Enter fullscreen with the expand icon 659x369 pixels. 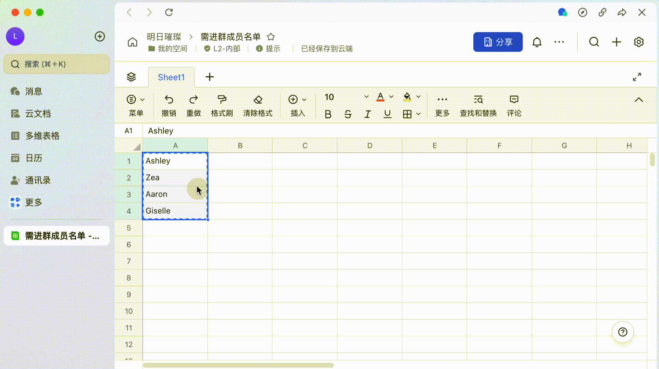[x=637, y=77]
